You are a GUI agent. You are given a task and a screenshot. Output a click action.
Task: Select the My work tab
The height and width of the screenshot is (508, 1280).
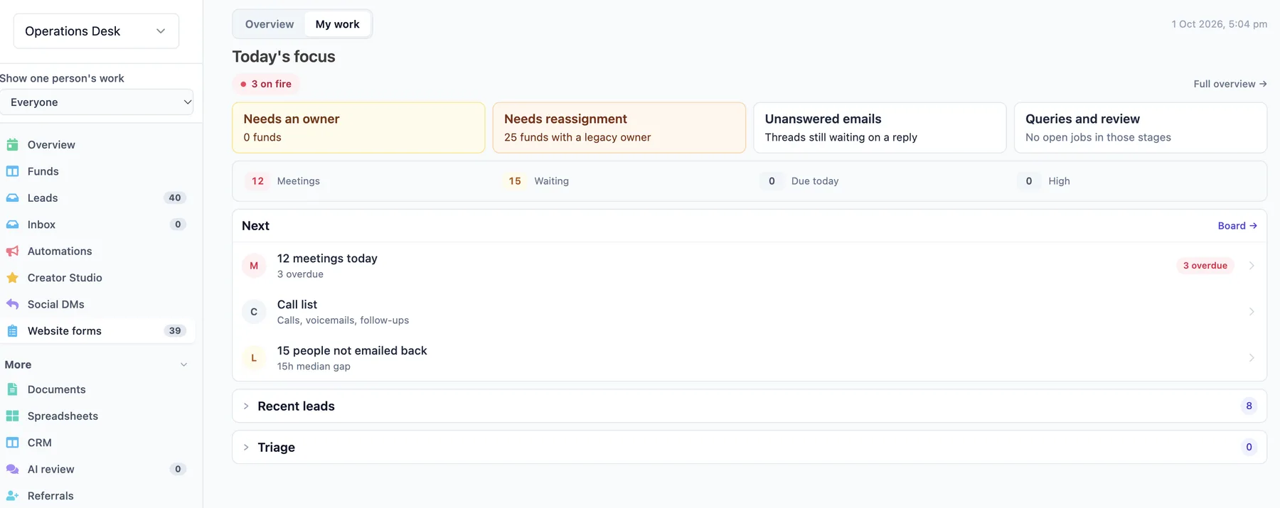[338, 24]
